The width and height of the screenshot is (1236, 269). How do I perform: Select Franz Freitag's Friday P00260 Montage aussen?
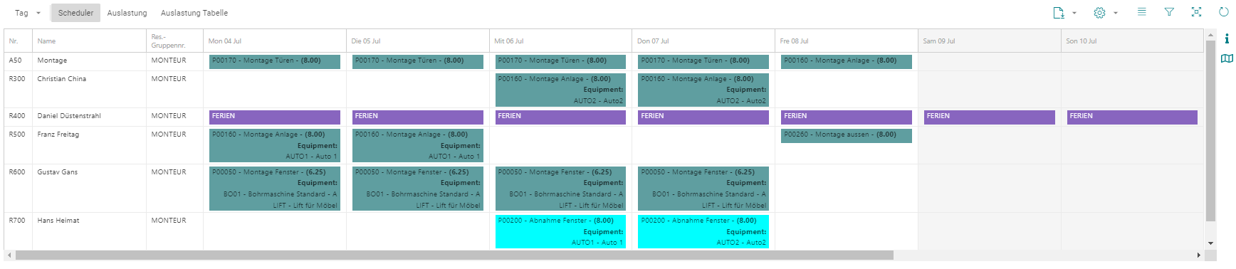(x=847, y=135)
